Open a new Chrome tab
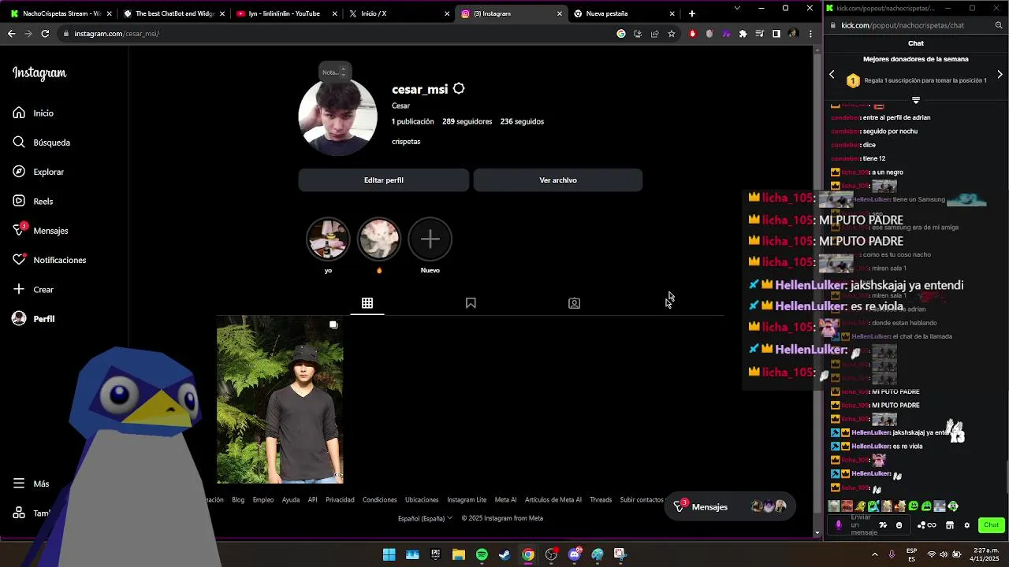Screen dimensions: 1009x567 (x=692, y=13)
